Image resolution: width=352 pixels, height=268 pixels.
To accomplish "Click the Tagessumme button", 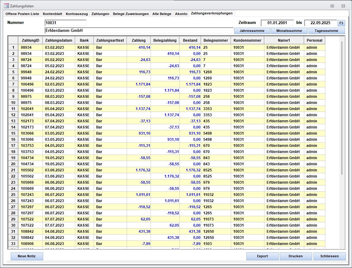I will pos(326,31).
